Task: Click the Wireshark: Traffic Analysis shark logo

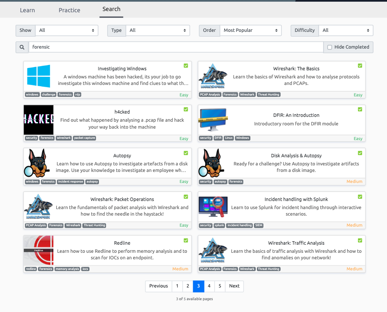Action: 213,250
